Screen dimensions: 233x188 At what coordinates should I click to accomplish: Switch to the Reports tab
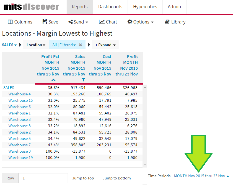(x=80, y=7)
